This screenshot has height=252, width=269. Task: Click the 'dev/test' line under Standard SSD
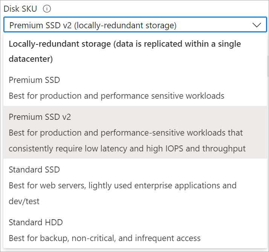24,201
